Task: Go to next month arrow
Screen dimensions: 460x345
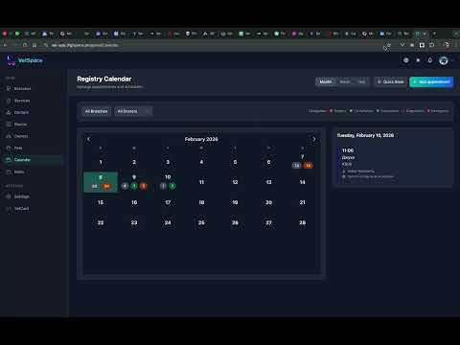Action: pyautogui.click(x=314, y=139)
